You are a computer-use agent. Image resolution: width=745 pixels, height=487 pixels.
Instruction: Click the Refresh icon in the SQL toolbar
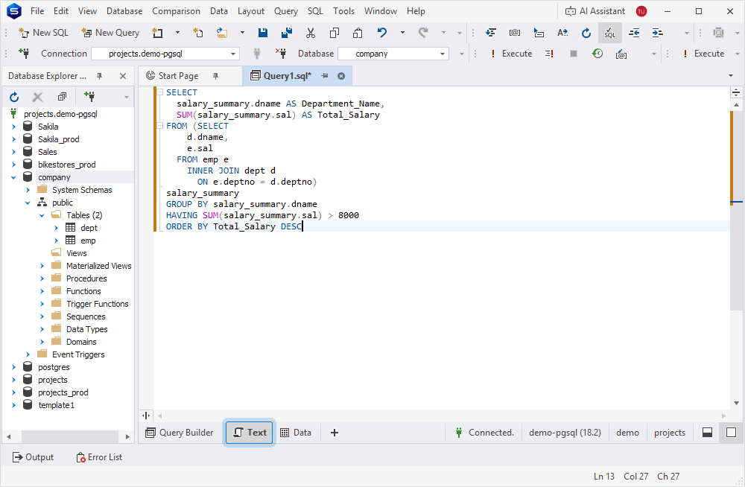click(586, 33)
